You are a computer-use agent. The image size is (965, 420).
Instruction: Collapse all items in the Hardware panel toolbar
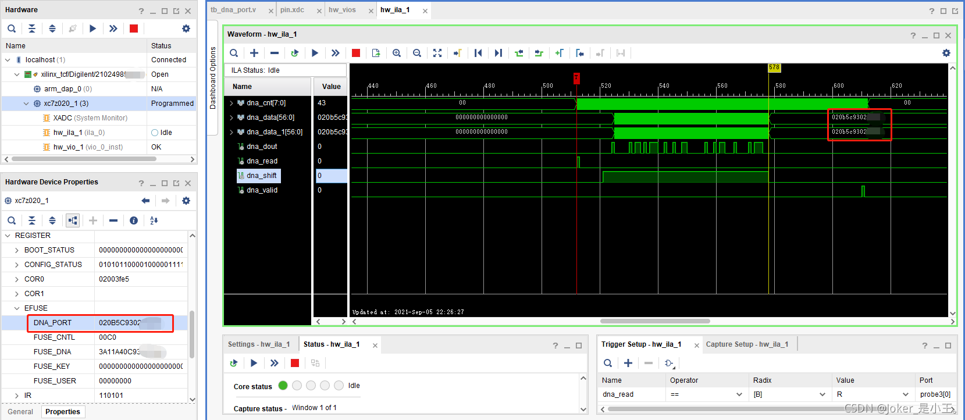(x=32, y=29)
